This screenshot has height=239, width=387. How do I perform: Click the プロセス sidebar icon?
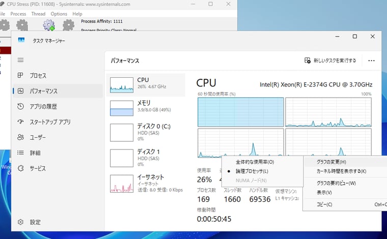point(20,75)
